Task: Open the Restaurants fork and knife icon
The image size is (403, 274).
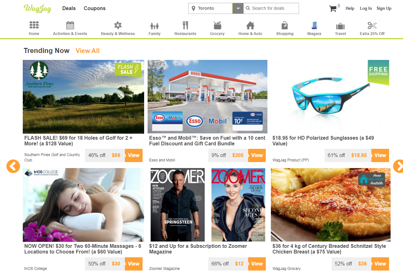Action: tap(185, 26)
